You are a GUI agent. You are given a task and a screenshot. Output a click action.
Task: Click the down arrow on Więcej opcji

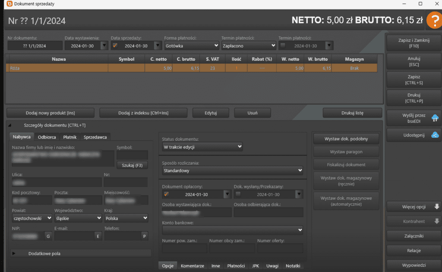[x=436, y=206]
